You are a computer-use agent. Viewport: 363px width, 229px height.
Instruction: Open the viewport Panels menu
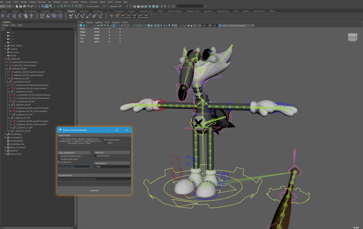(x=125, y=22)
